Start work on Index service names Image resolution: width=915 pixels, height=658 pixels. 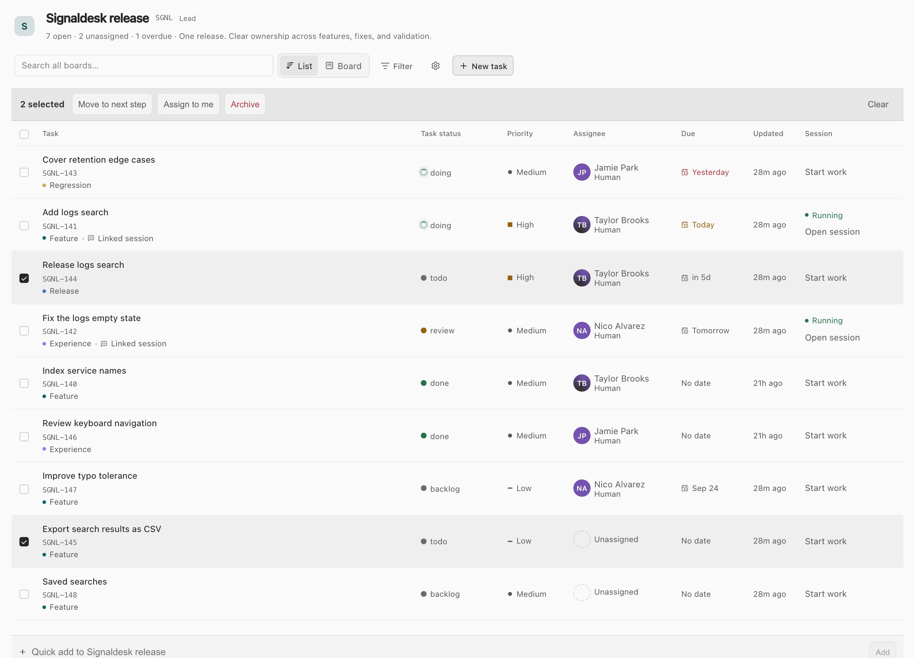tap(825, 383)
